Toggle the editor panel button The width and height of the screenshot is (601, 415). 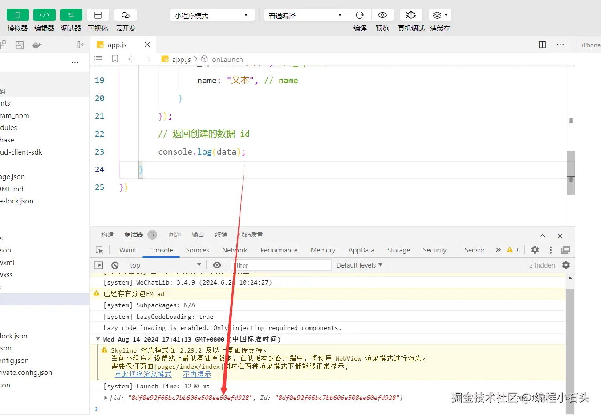[45, 15]
